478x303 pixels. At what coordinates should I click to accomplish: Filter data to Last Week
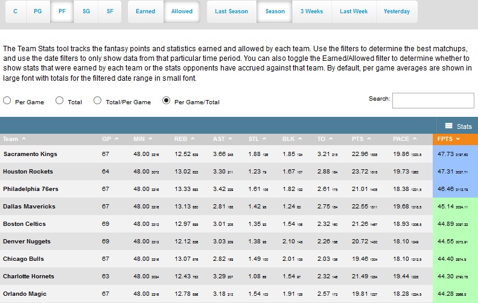pyautogui.click(x=354, y=11)
